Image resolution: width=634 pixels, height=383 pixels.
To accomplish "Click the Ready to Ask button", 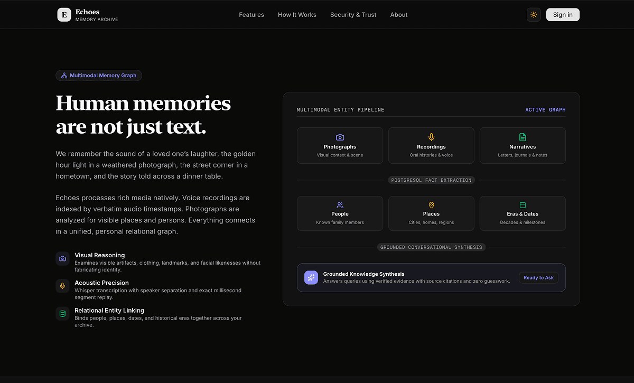I will point(538,278).
